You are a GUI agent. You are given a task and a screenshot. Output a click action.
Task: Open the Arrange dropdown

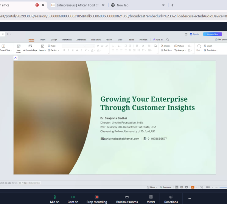click(x=180, y=50)
